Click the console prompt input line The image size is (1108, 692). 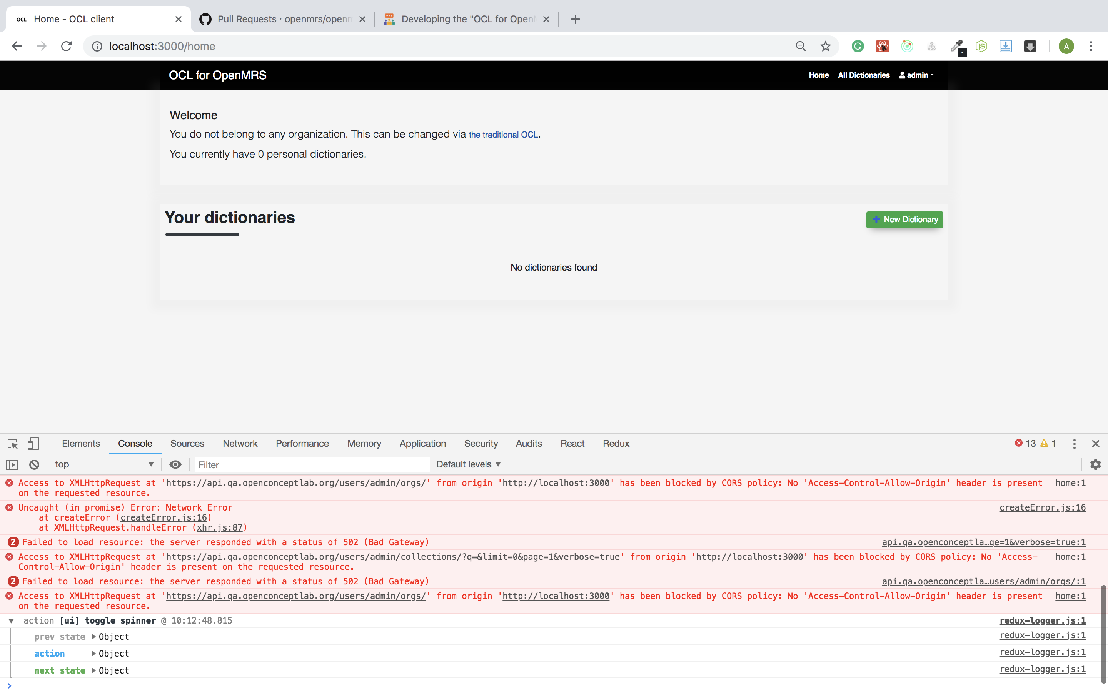tap(554, 685)
